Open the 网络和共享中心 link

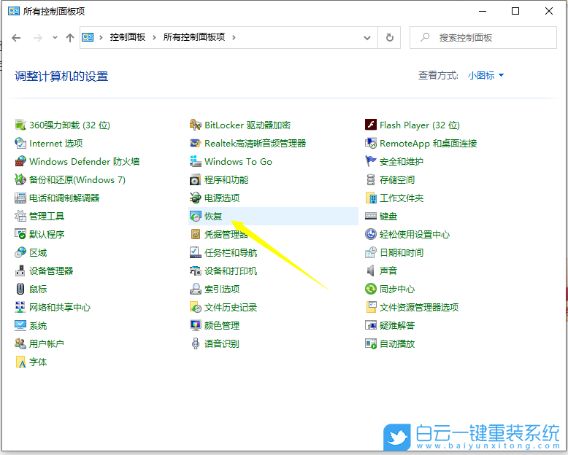point(60,308)
